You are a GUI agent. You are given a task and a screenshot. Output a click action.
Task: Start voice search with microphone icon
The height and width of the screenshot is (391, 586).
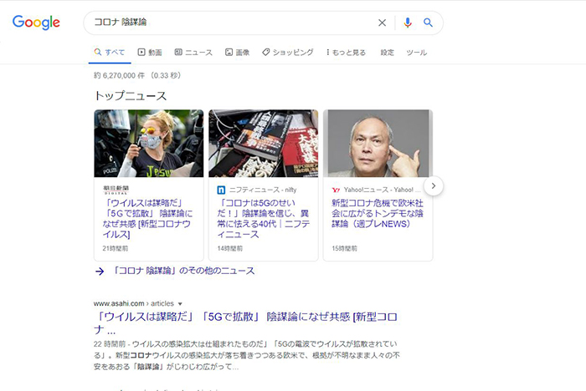pyautogui.click(x=408, y=23)
